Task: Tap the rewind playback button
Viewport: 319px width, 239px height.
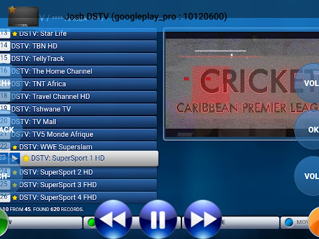Action: click(x=113, y=219)
